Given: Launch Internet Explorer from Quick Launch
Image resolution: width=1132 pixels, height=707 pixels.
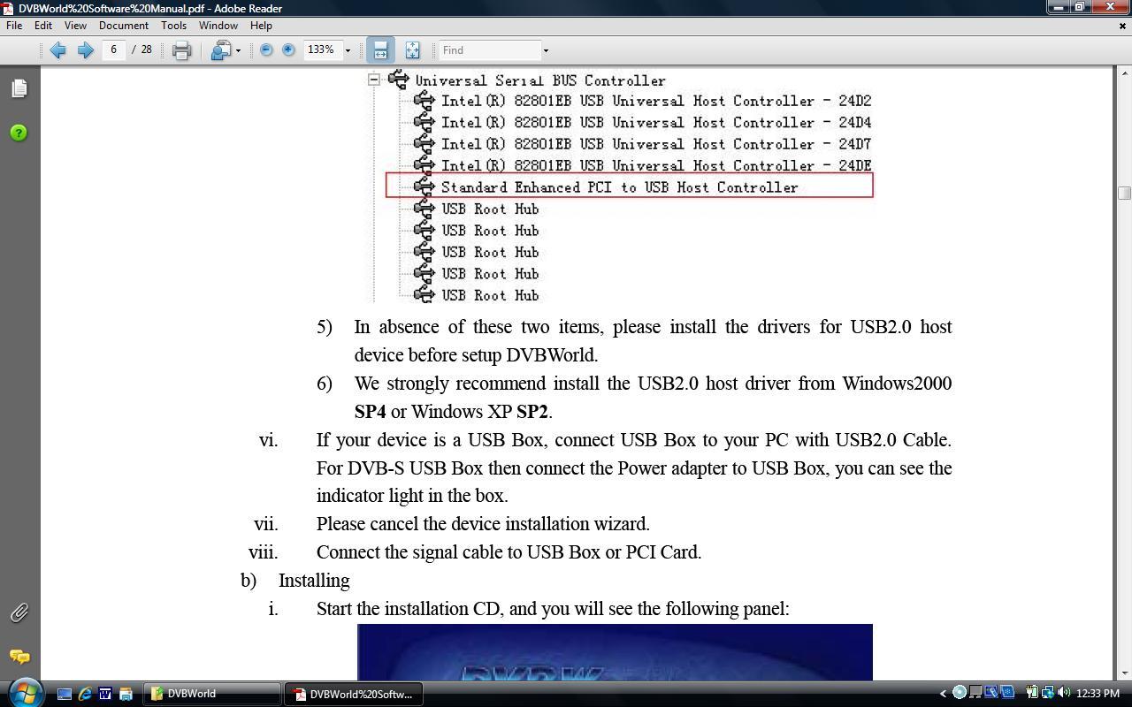Looking at the screenshot, I should pyautogui.click(x=85, y=694).
